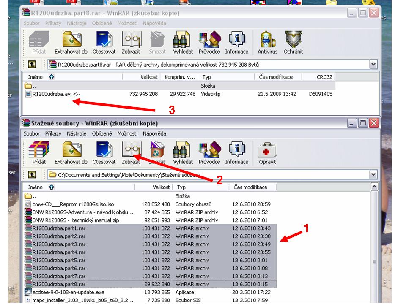Viewport: 406px width, 304px height.
Task: Click Informace in the Stažené soubory window
Action: pyautogui.click(x=237, y=153)
